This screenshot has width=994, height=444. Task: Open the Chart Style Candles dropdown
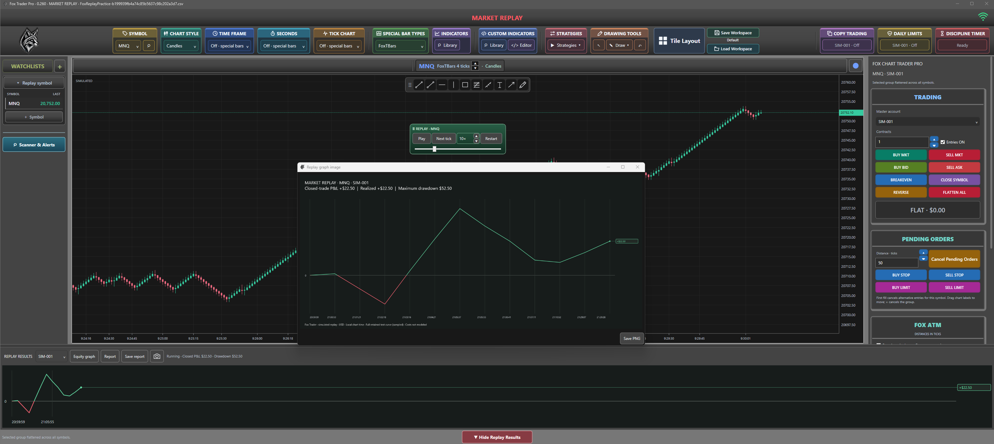point(181,46)
